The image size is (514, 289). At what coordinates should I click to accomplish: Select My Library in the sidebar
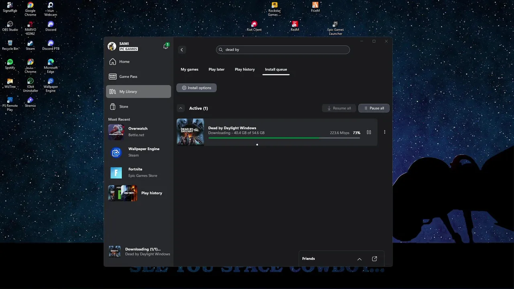click(139, 92)
